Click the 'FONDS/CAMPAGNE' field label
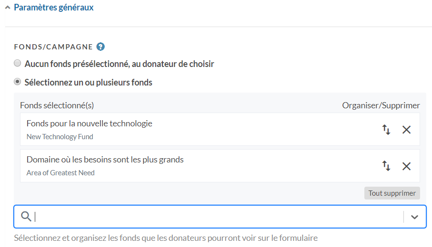 [53, 47]
